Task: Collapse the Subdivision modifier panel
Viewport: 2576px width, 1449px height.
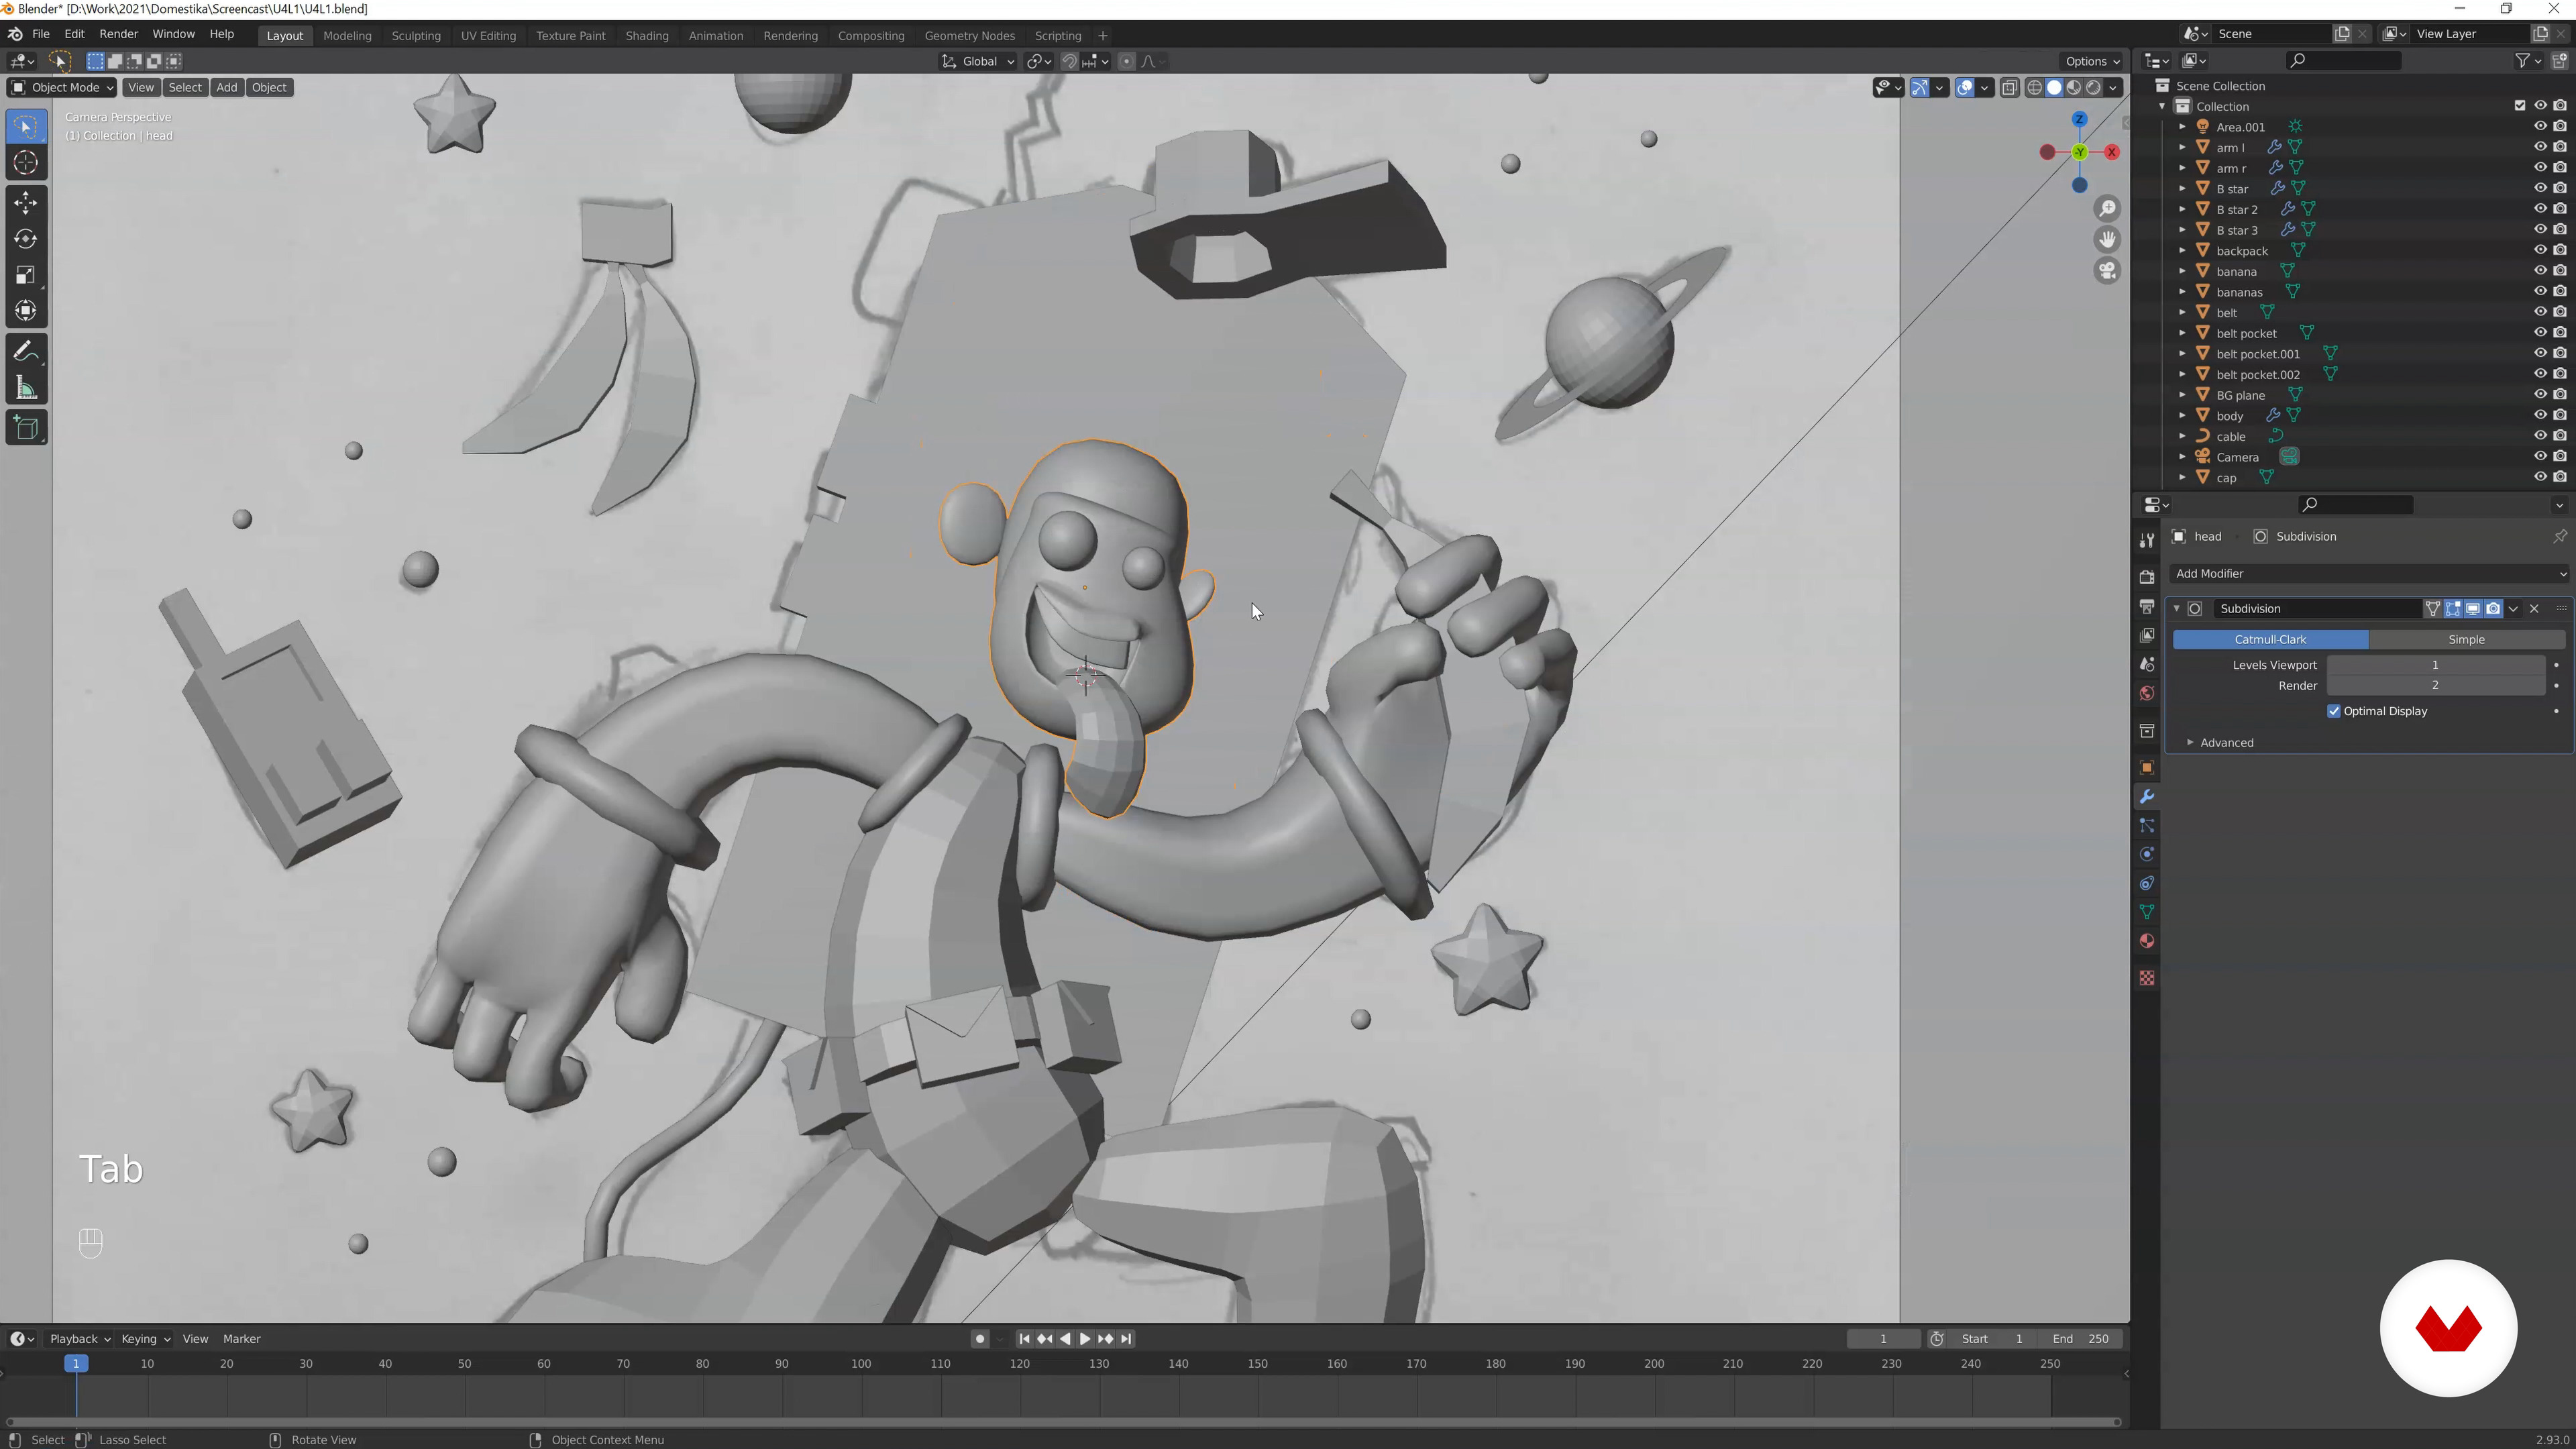Action: [2176, 608]
